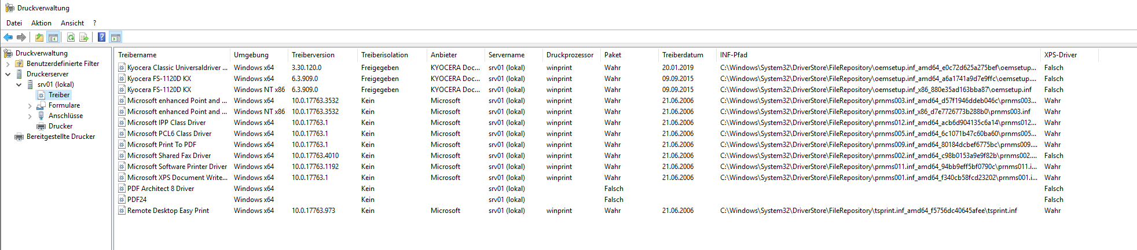Expand the Formulare tree node
The width and height of the screenshot is (1137, 250).
(30, 106)
